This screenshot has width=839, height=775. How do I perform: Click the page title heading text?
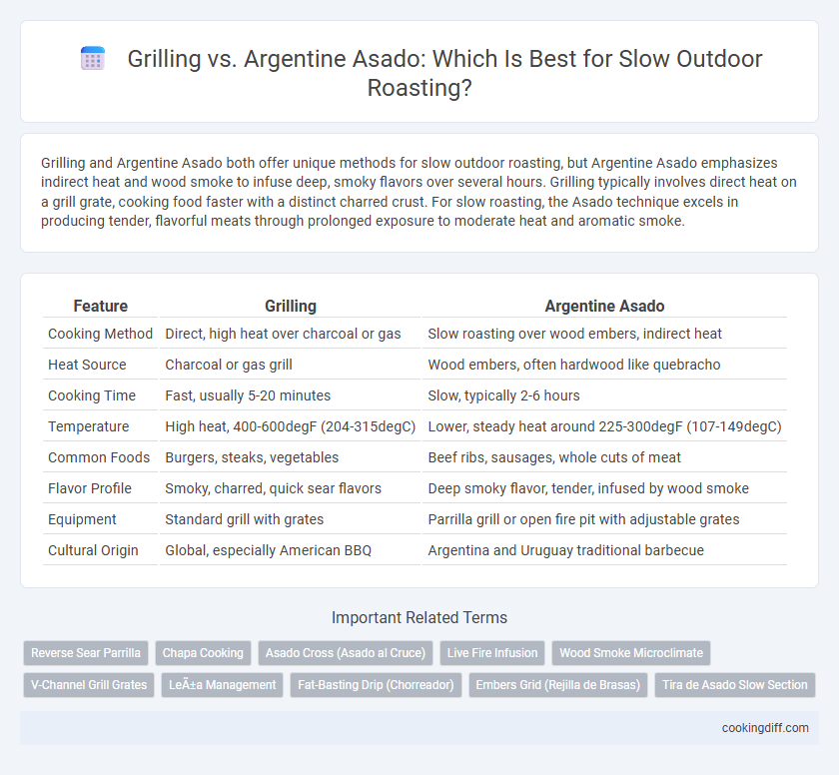(444, 73)
